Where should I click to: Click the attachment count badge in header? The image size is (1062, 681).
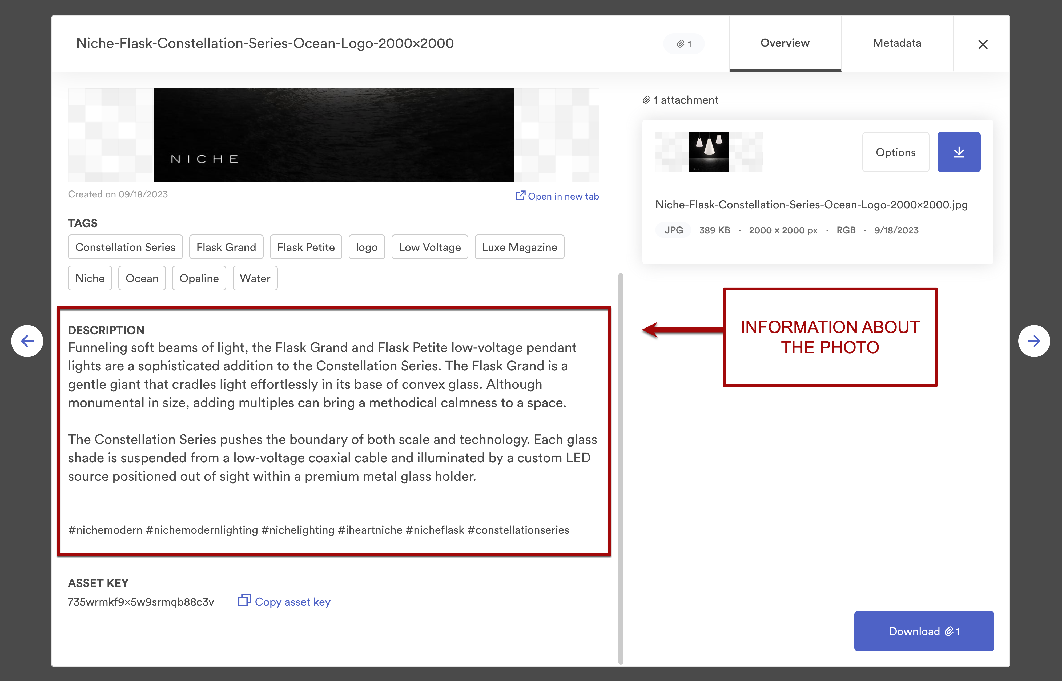click(684, 44)
